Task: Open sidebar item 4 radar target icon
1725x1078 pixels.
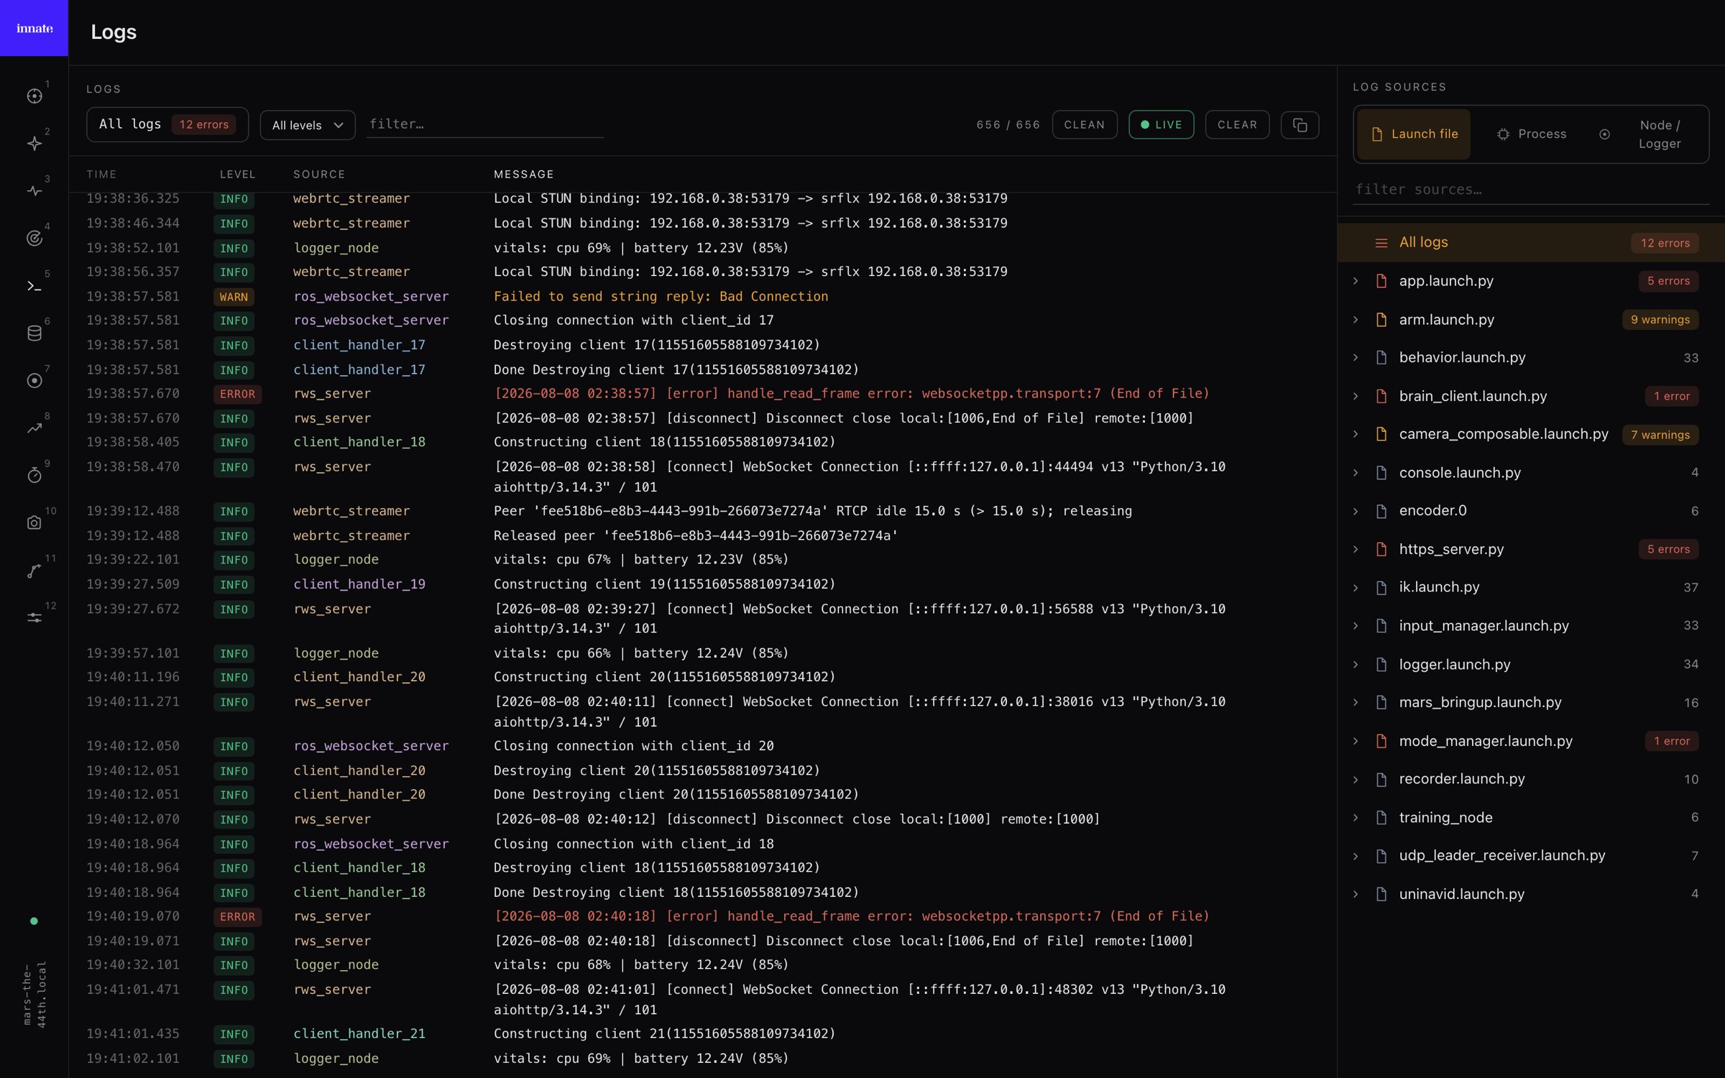Action: pos(34,239)
